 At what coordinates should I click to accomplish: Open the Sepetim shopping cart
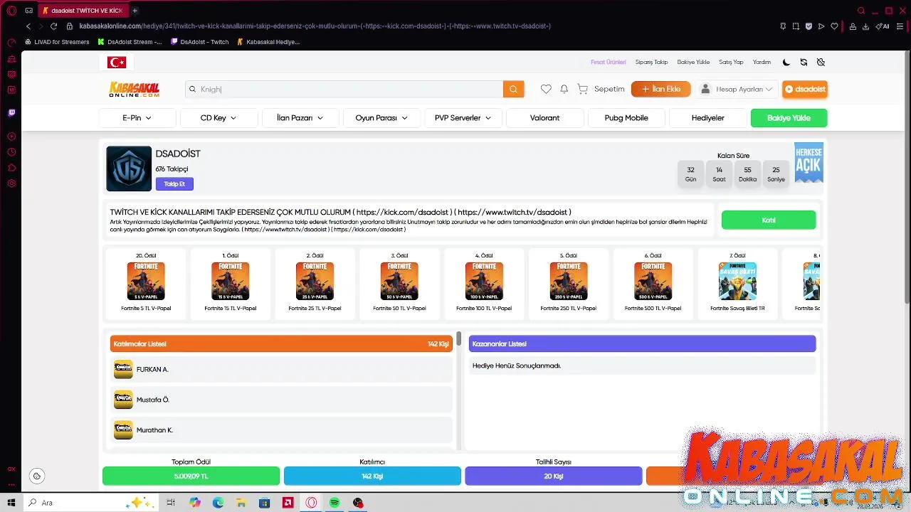[x=601, y=89]
